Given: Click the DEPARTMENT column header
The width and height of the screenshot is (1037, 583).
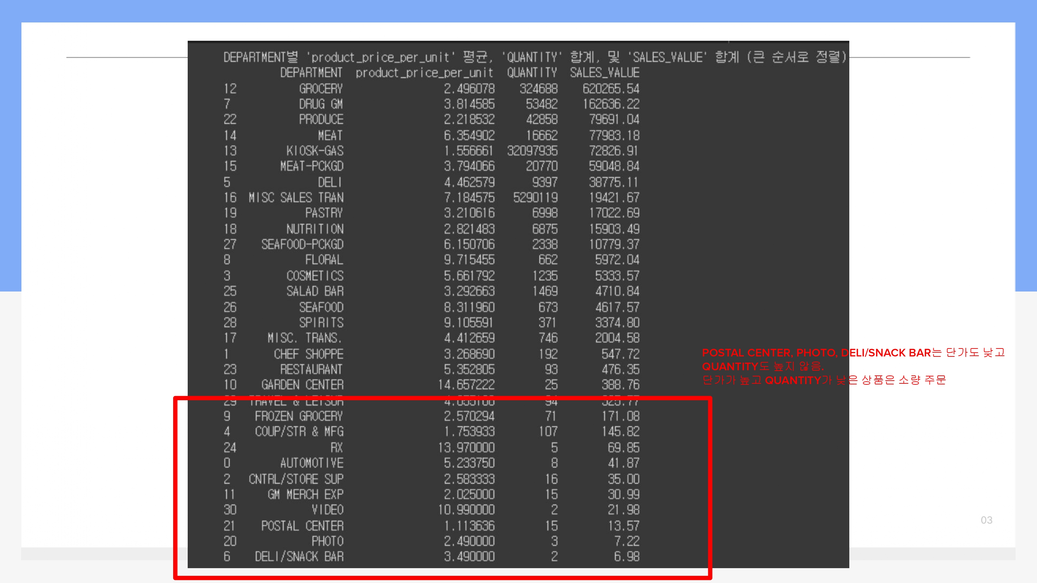Looking at the screenshot, I should click(x=311, y=73).
